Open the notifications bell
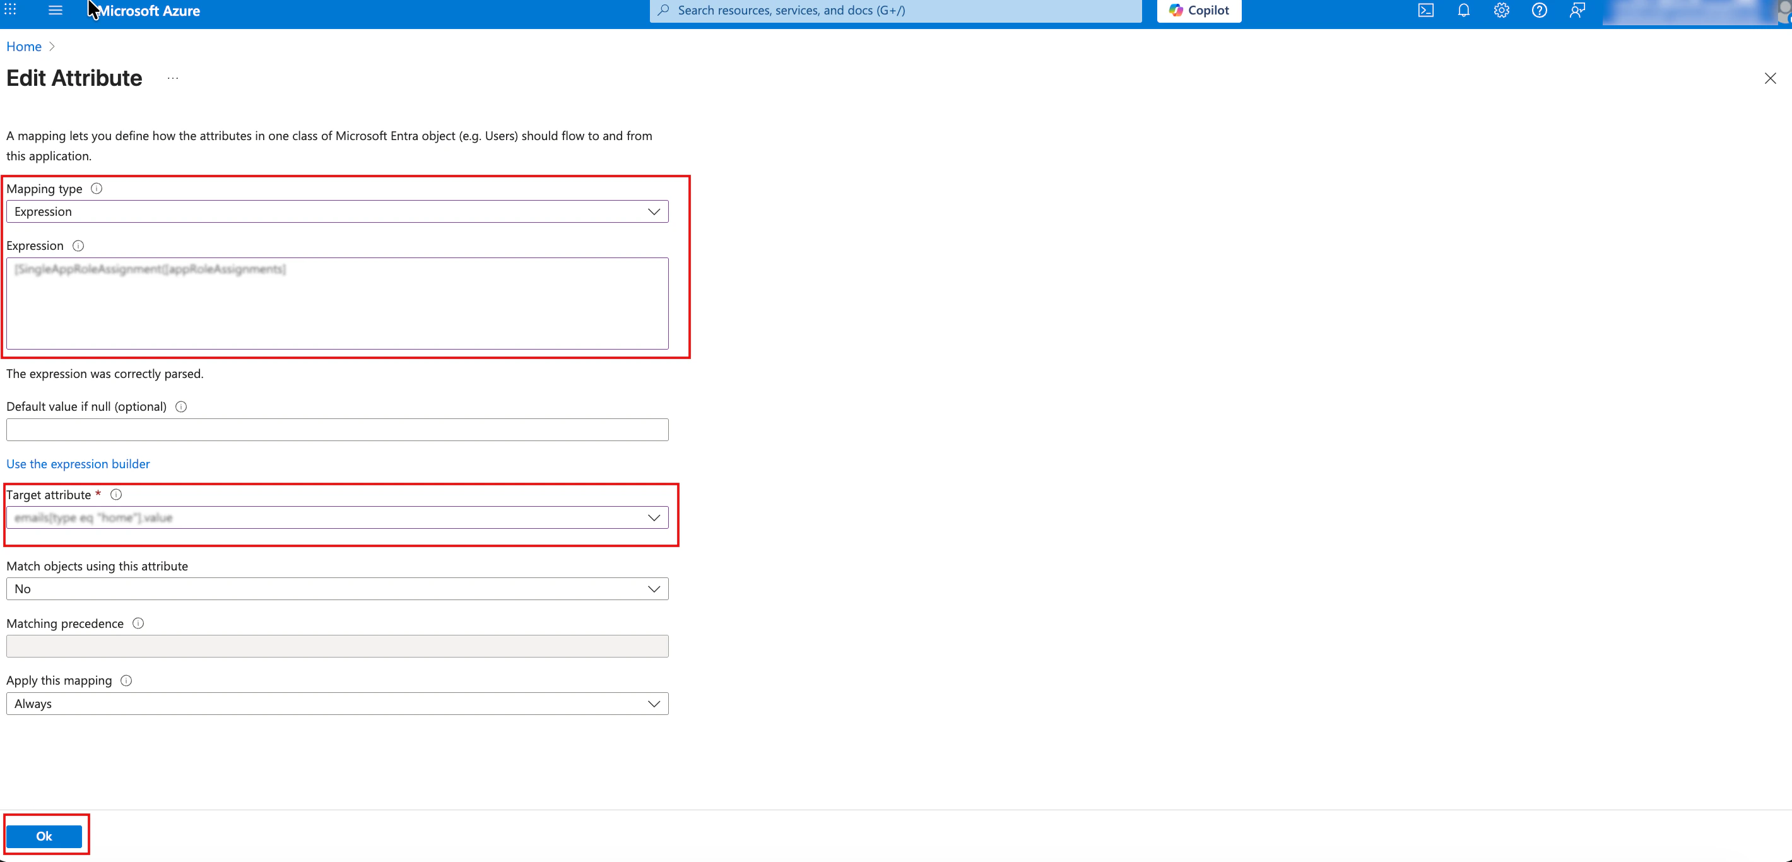Viewport: 1792px width, 862px height. point(1464,11)
